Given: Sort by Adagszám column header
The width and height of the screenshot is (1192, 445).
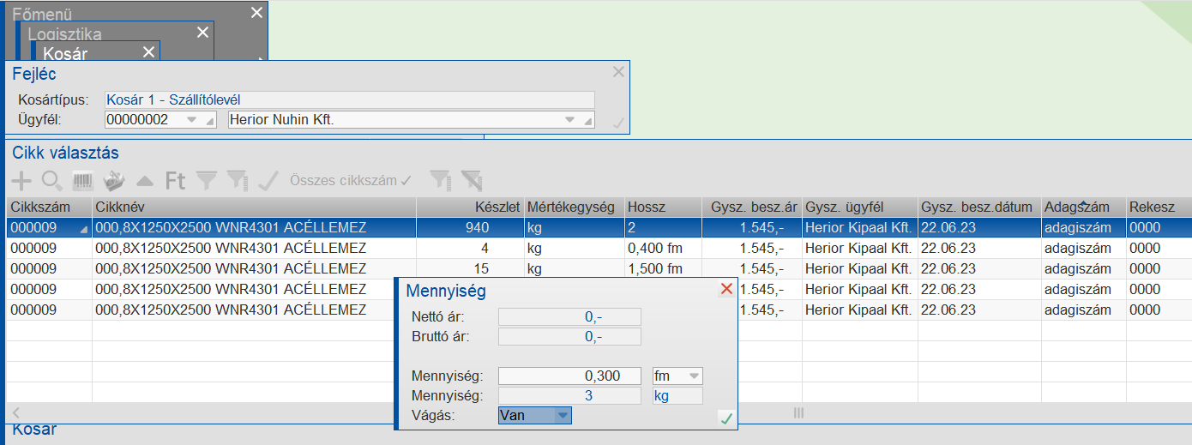Looking at the screenshot, I should click(1083, 207).
